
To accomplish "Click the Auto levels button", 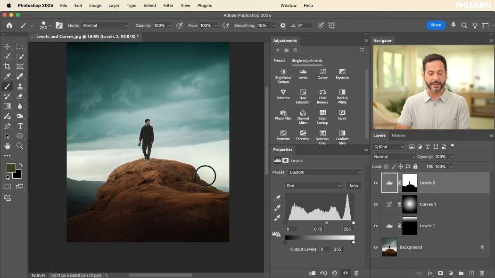I will pyautogui.click(x=354, y=186).
